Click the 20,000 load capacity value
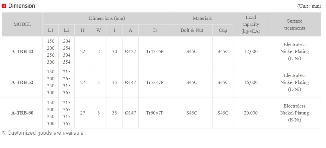Image resolution: width=326 pixels, height=148 pixels. point(250,113)
